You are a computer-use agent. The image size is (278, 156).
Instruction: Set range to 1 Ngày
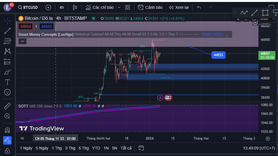(x=26, y=148)
